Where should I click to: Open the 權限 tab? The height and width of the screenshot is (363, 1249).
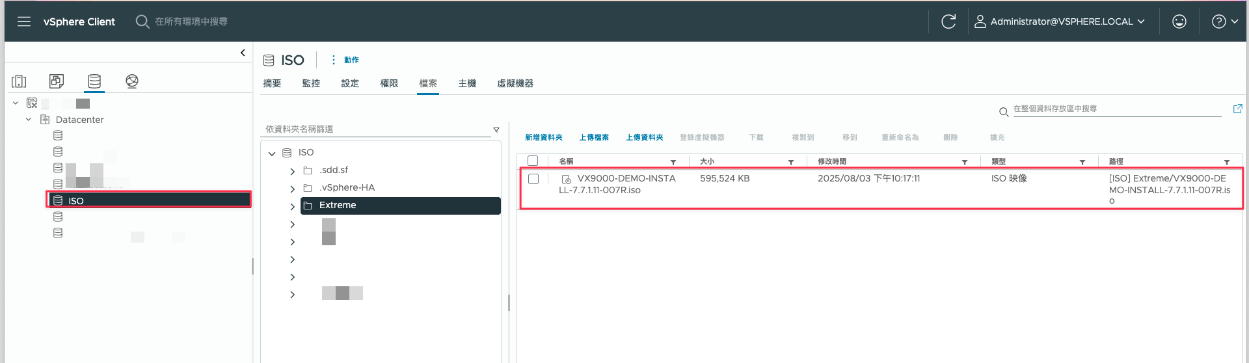pyautogui.click(x=389, y=83)
